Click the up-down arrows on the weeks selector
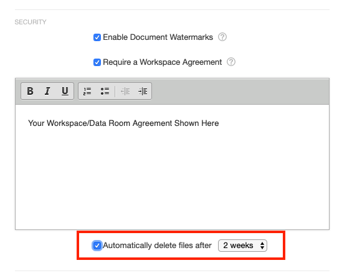This screenshot has width=342, height=278. coord(262,246)
